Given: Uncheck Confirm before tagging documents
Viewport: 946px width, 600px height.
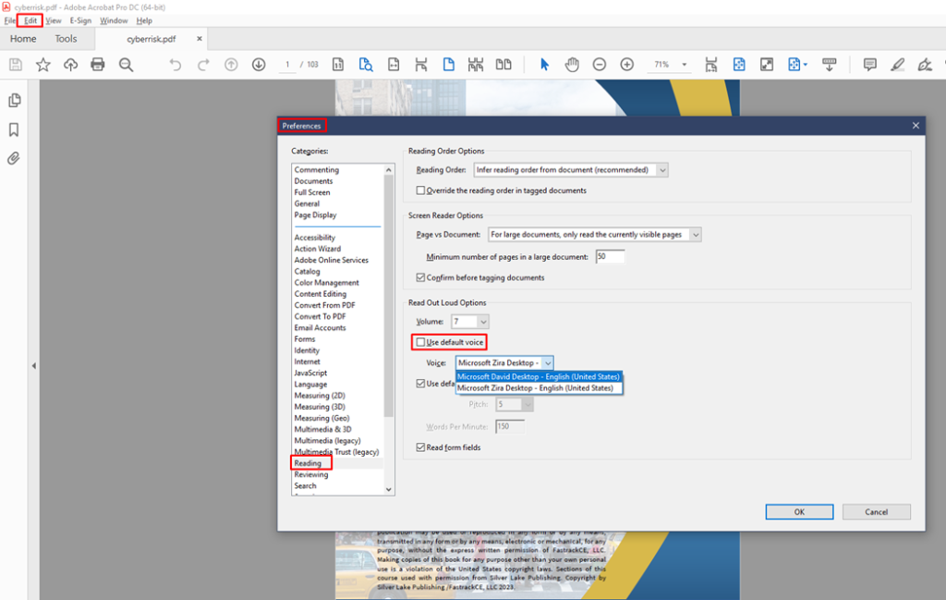Looking at the screenshot, I should (420, 277).
